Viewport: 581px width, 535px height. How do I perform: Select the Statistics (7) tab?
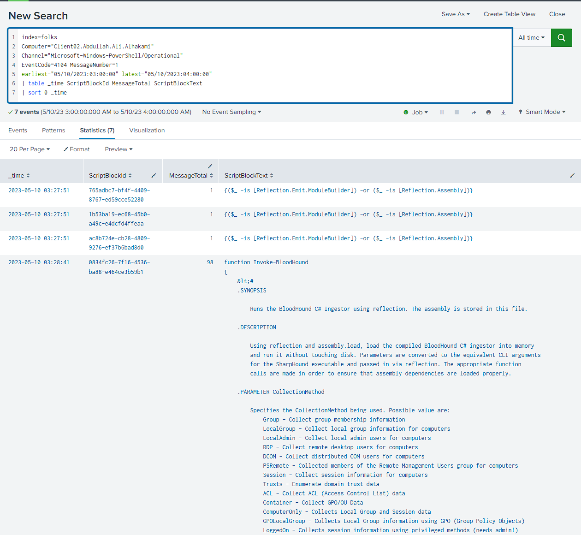tap(97, 131)
